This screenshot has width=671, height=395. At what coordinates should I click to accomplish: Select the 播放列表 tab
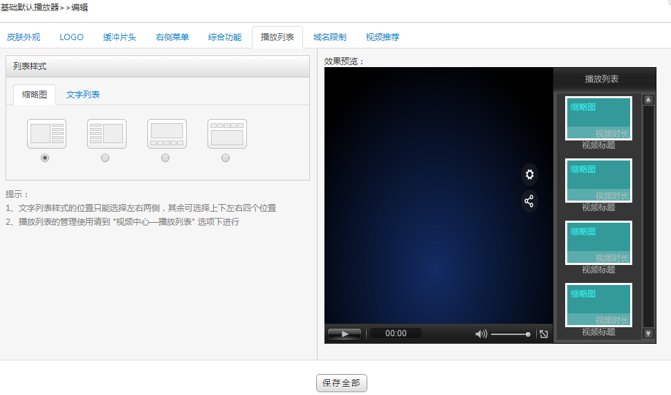[x=277, y=37]
